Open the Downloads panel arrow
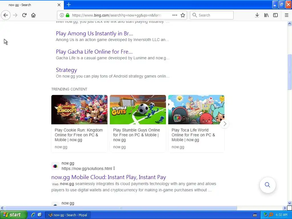This screenshot has height=219, width=292. (257, 15)
